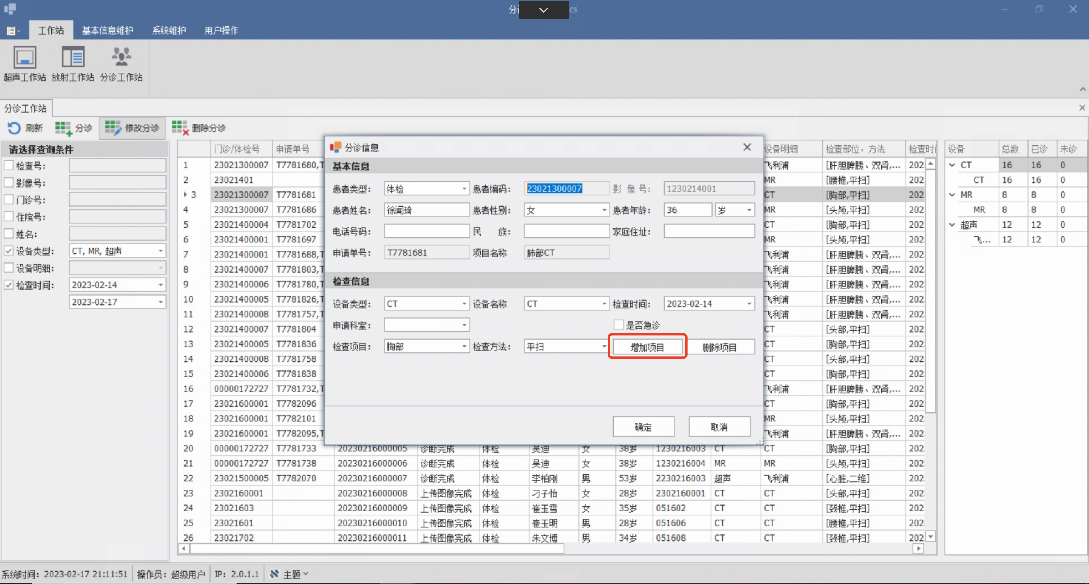Click the 修改分诊 edit triage icon
1089x584 pixels.
point(113,127)
